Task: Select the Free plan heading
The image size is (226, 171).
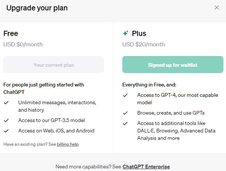Action: (11, 33)
